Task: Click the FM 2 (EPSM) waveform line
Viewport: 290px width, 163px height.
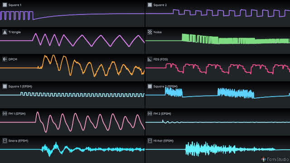Action: click(218, 122)
